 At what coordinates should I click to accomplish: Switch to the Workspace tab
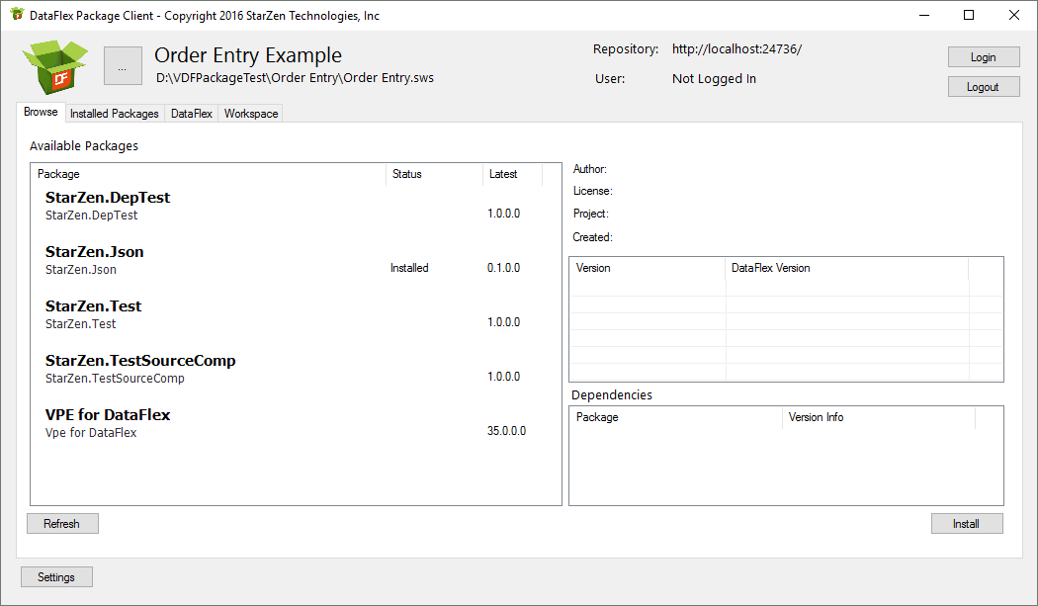pos(251,114)
